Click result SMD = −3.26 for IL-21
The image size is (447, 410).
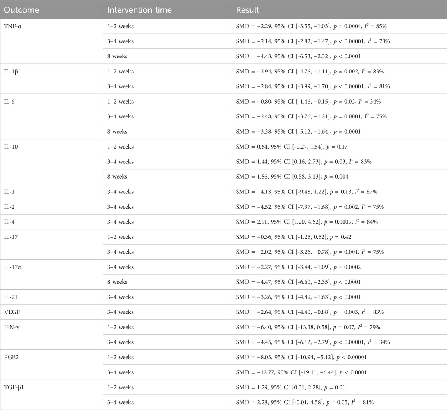pyautogui.click(x=339, y=297)
